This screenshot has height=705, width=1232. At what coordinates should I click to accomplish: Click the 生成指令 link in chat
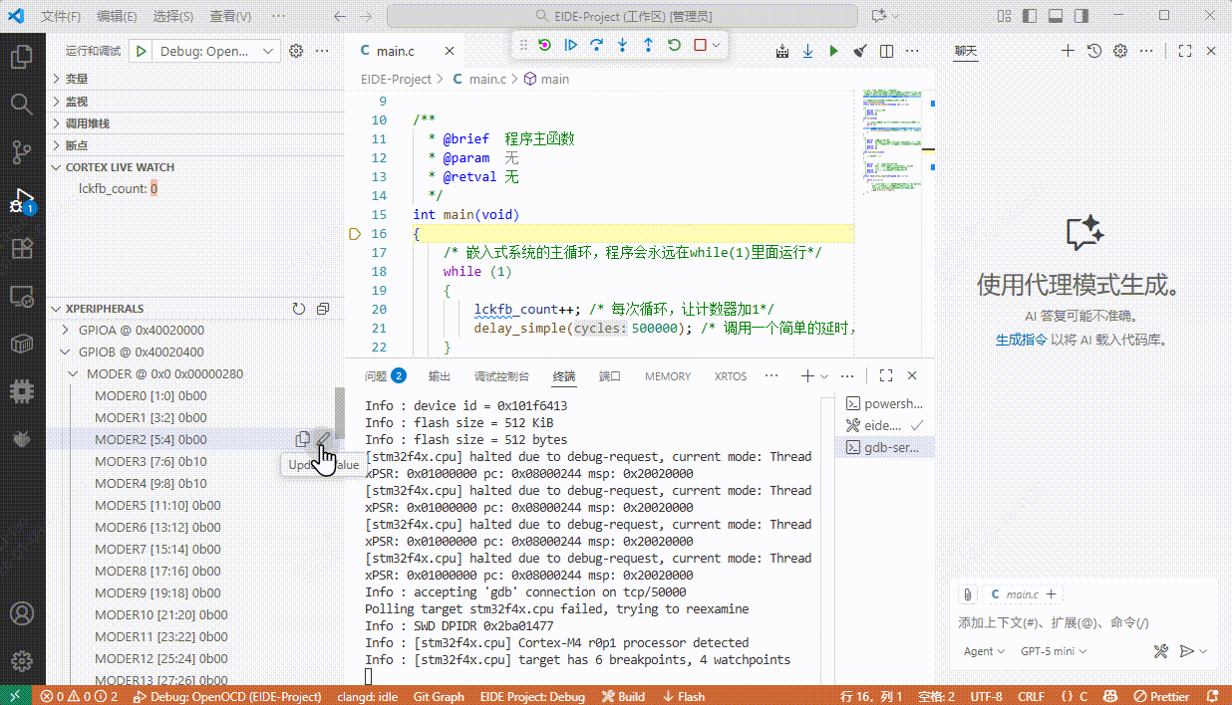coord(1021,340)
